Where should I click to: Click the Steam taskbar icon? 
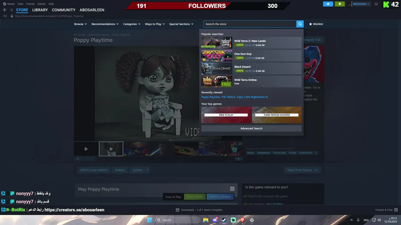pos(224,220)
